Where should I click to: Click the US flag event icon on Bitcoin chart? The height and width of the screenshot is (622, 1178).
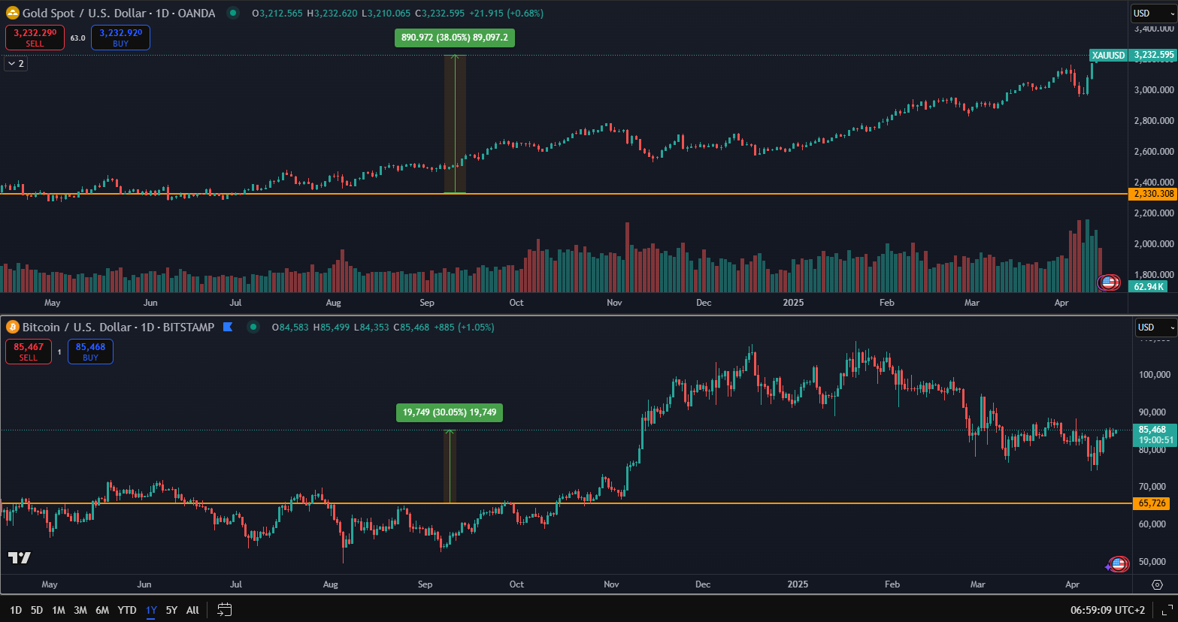coord(1119,564)
